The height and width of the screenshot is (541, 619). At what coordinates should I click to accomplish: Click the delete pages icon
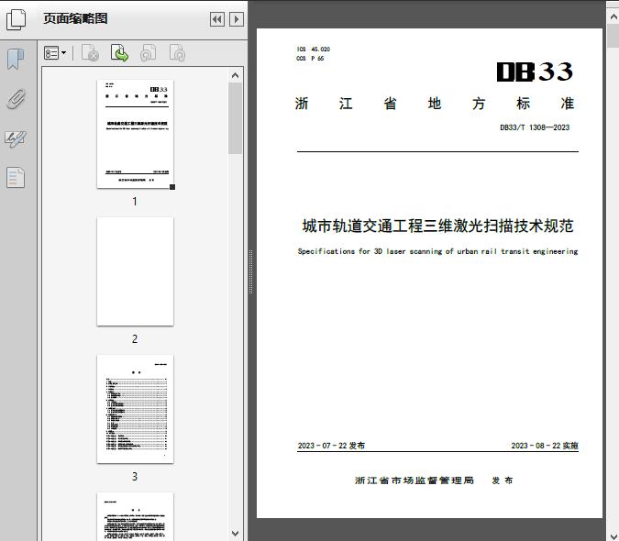(90, 53)
